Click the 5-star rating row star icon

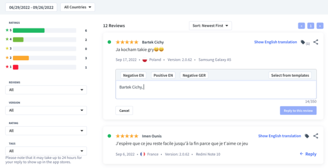(7, 30)
